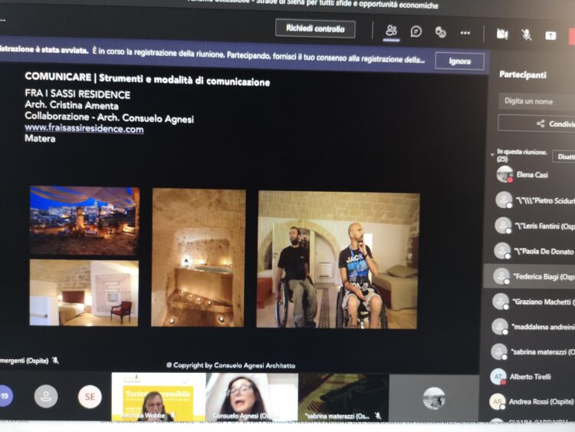Collapse the In questa riunione list
The width and height of the screenshot is (575, 432).
[x=493, y=153]
